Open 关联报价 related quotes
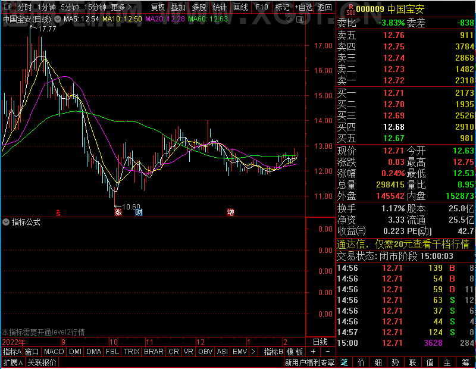Image resolution: width=476 pixels, height=369 pixels. point(42,362)
